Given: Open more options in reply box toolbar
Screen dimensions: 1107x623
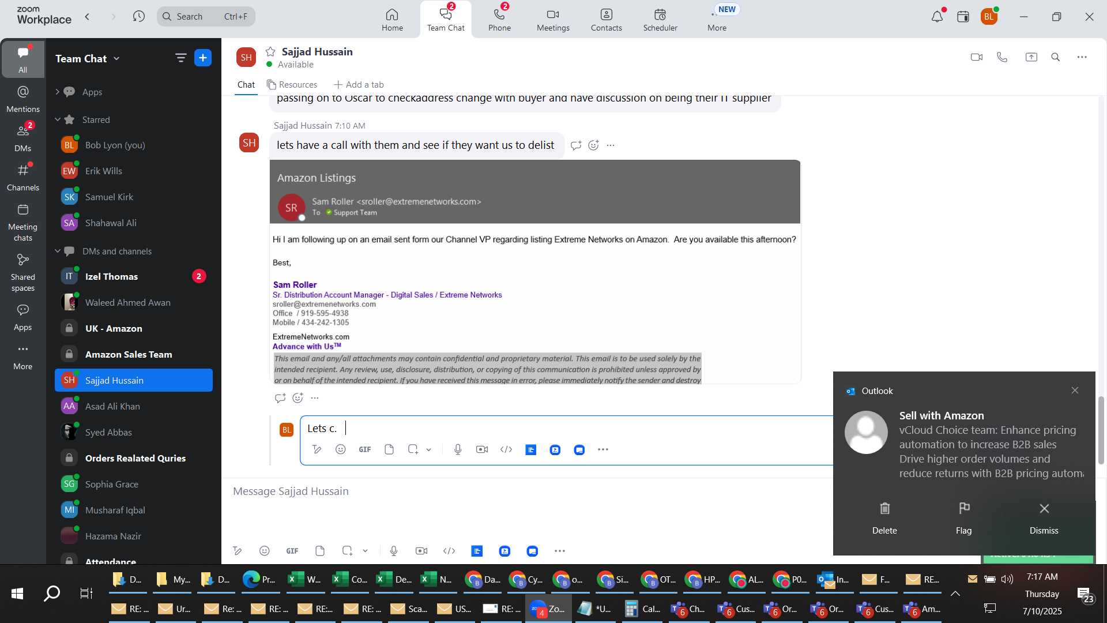Looking at the screenshot, I should click(x=603, y=449).
